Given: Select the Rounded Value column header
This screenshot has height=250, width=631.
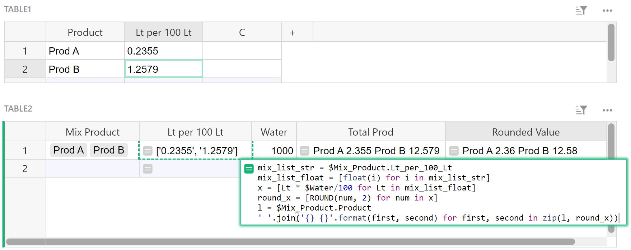Looking at the screenshot, I should coord(525,132).
